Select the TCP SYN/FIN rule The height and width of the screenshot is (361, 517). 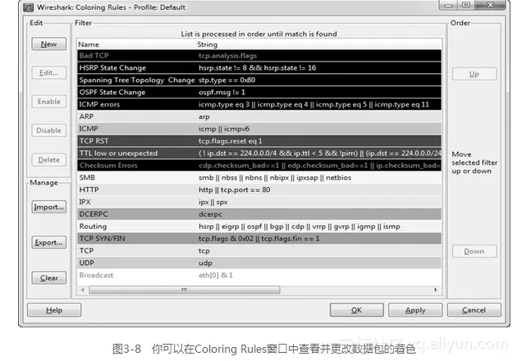pyautogui.click(x=259, y=239)
